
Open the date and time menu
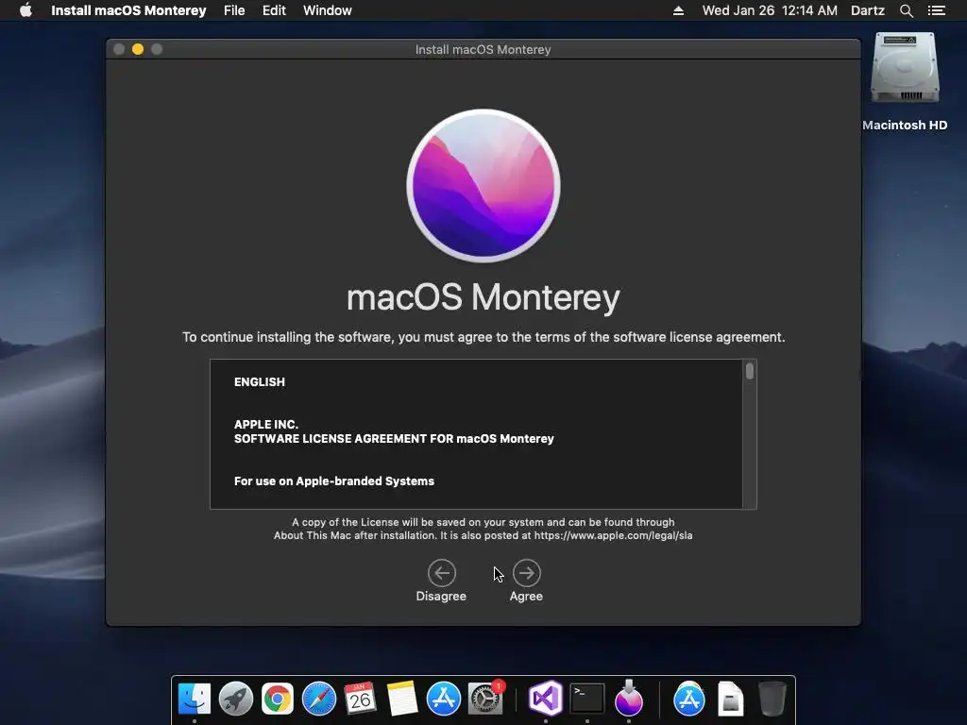[770, 10]
